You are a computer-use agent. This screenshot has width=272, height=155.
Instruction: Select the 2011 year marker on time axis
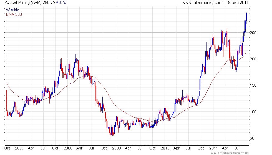tap(214, 148)
